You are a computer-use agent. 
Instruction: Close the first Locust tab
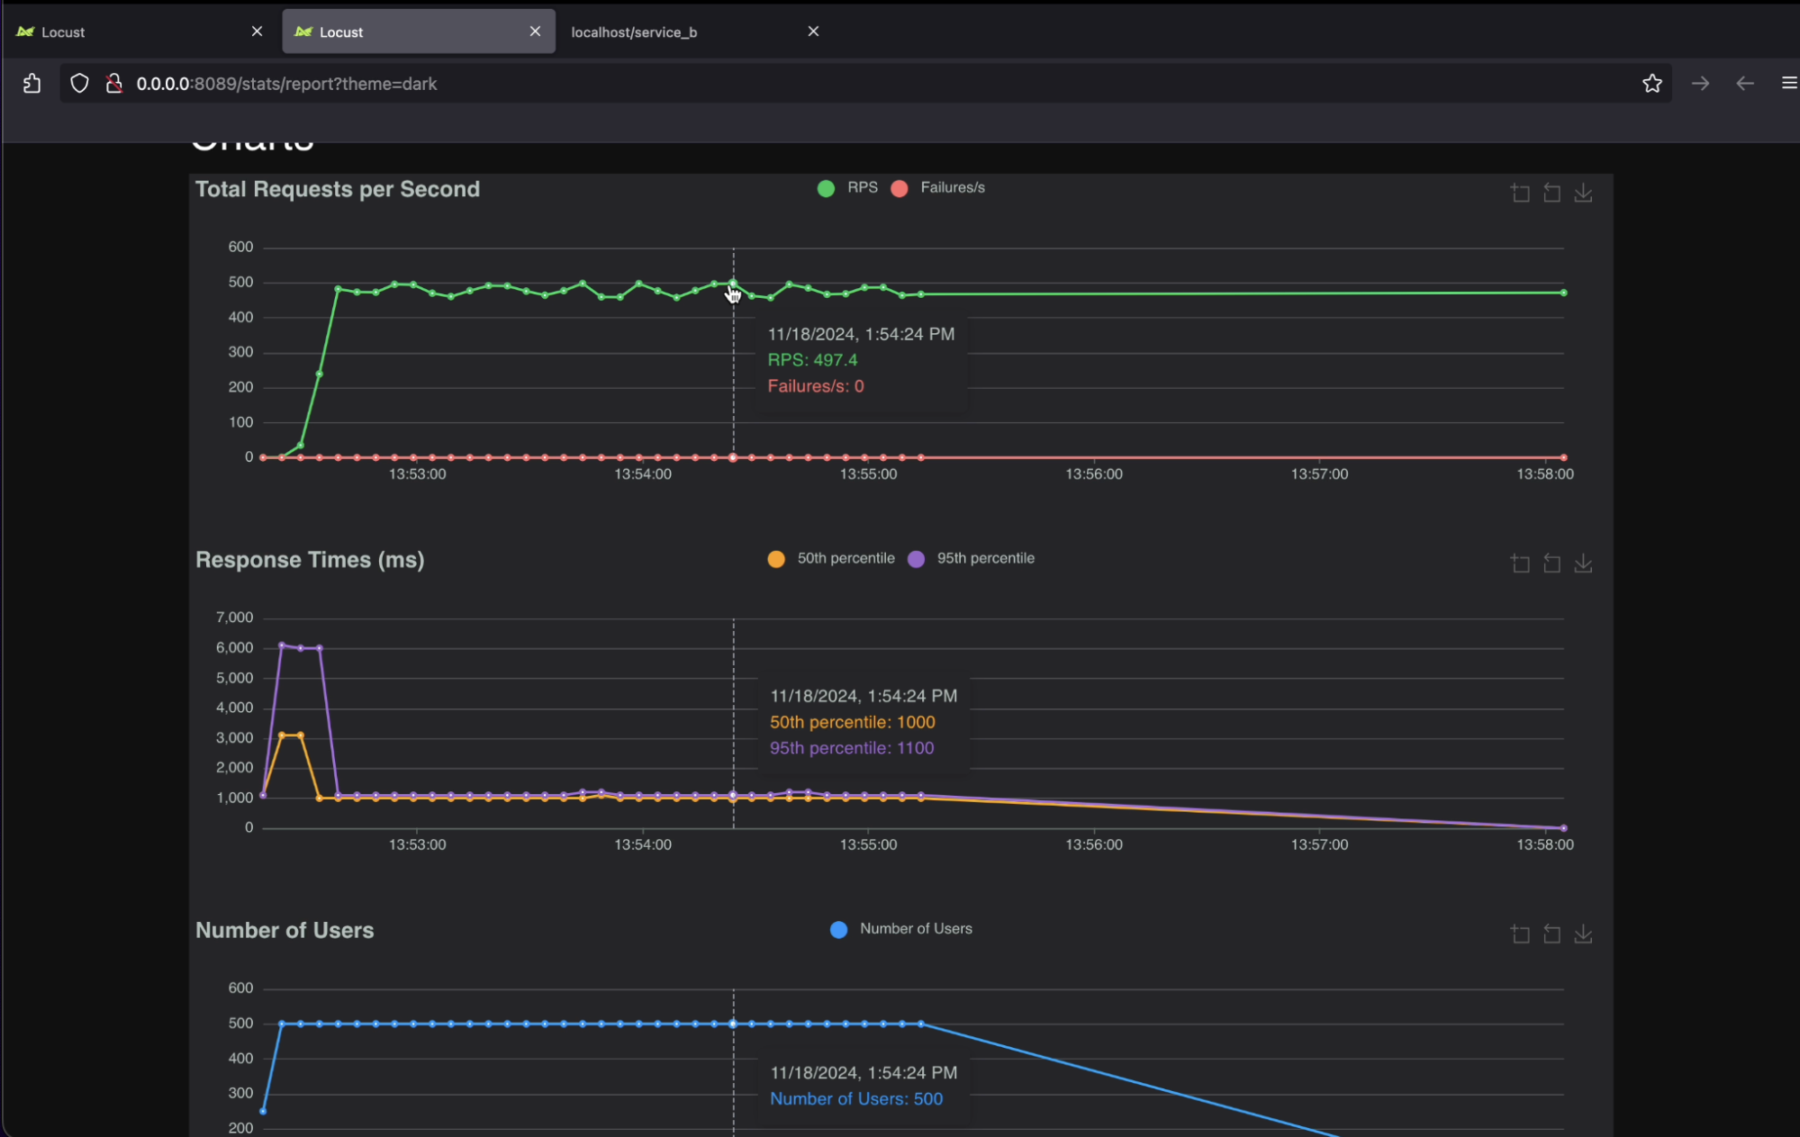pyautogui.click(x=257, y=32)
